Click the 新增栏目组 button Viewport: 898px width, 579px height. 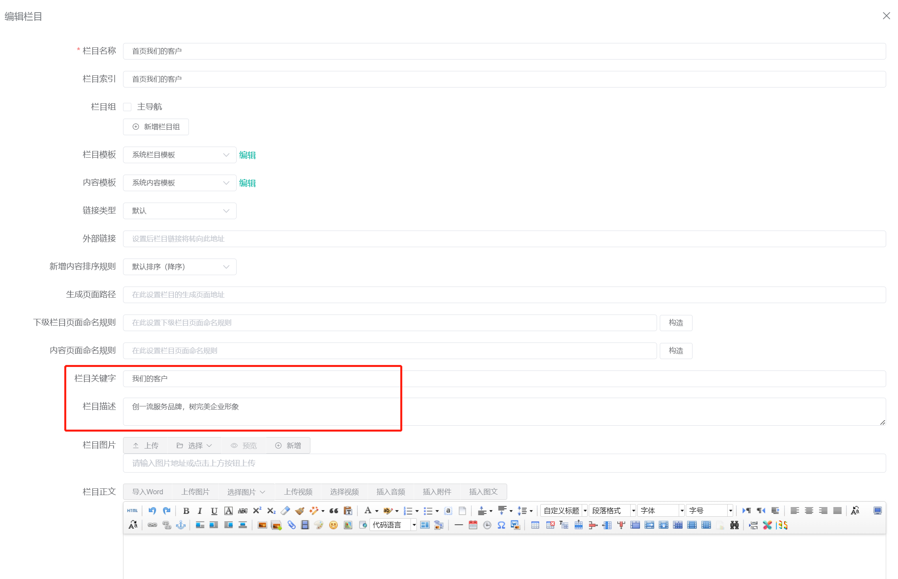pyautogui.click(x=156, y=127)
